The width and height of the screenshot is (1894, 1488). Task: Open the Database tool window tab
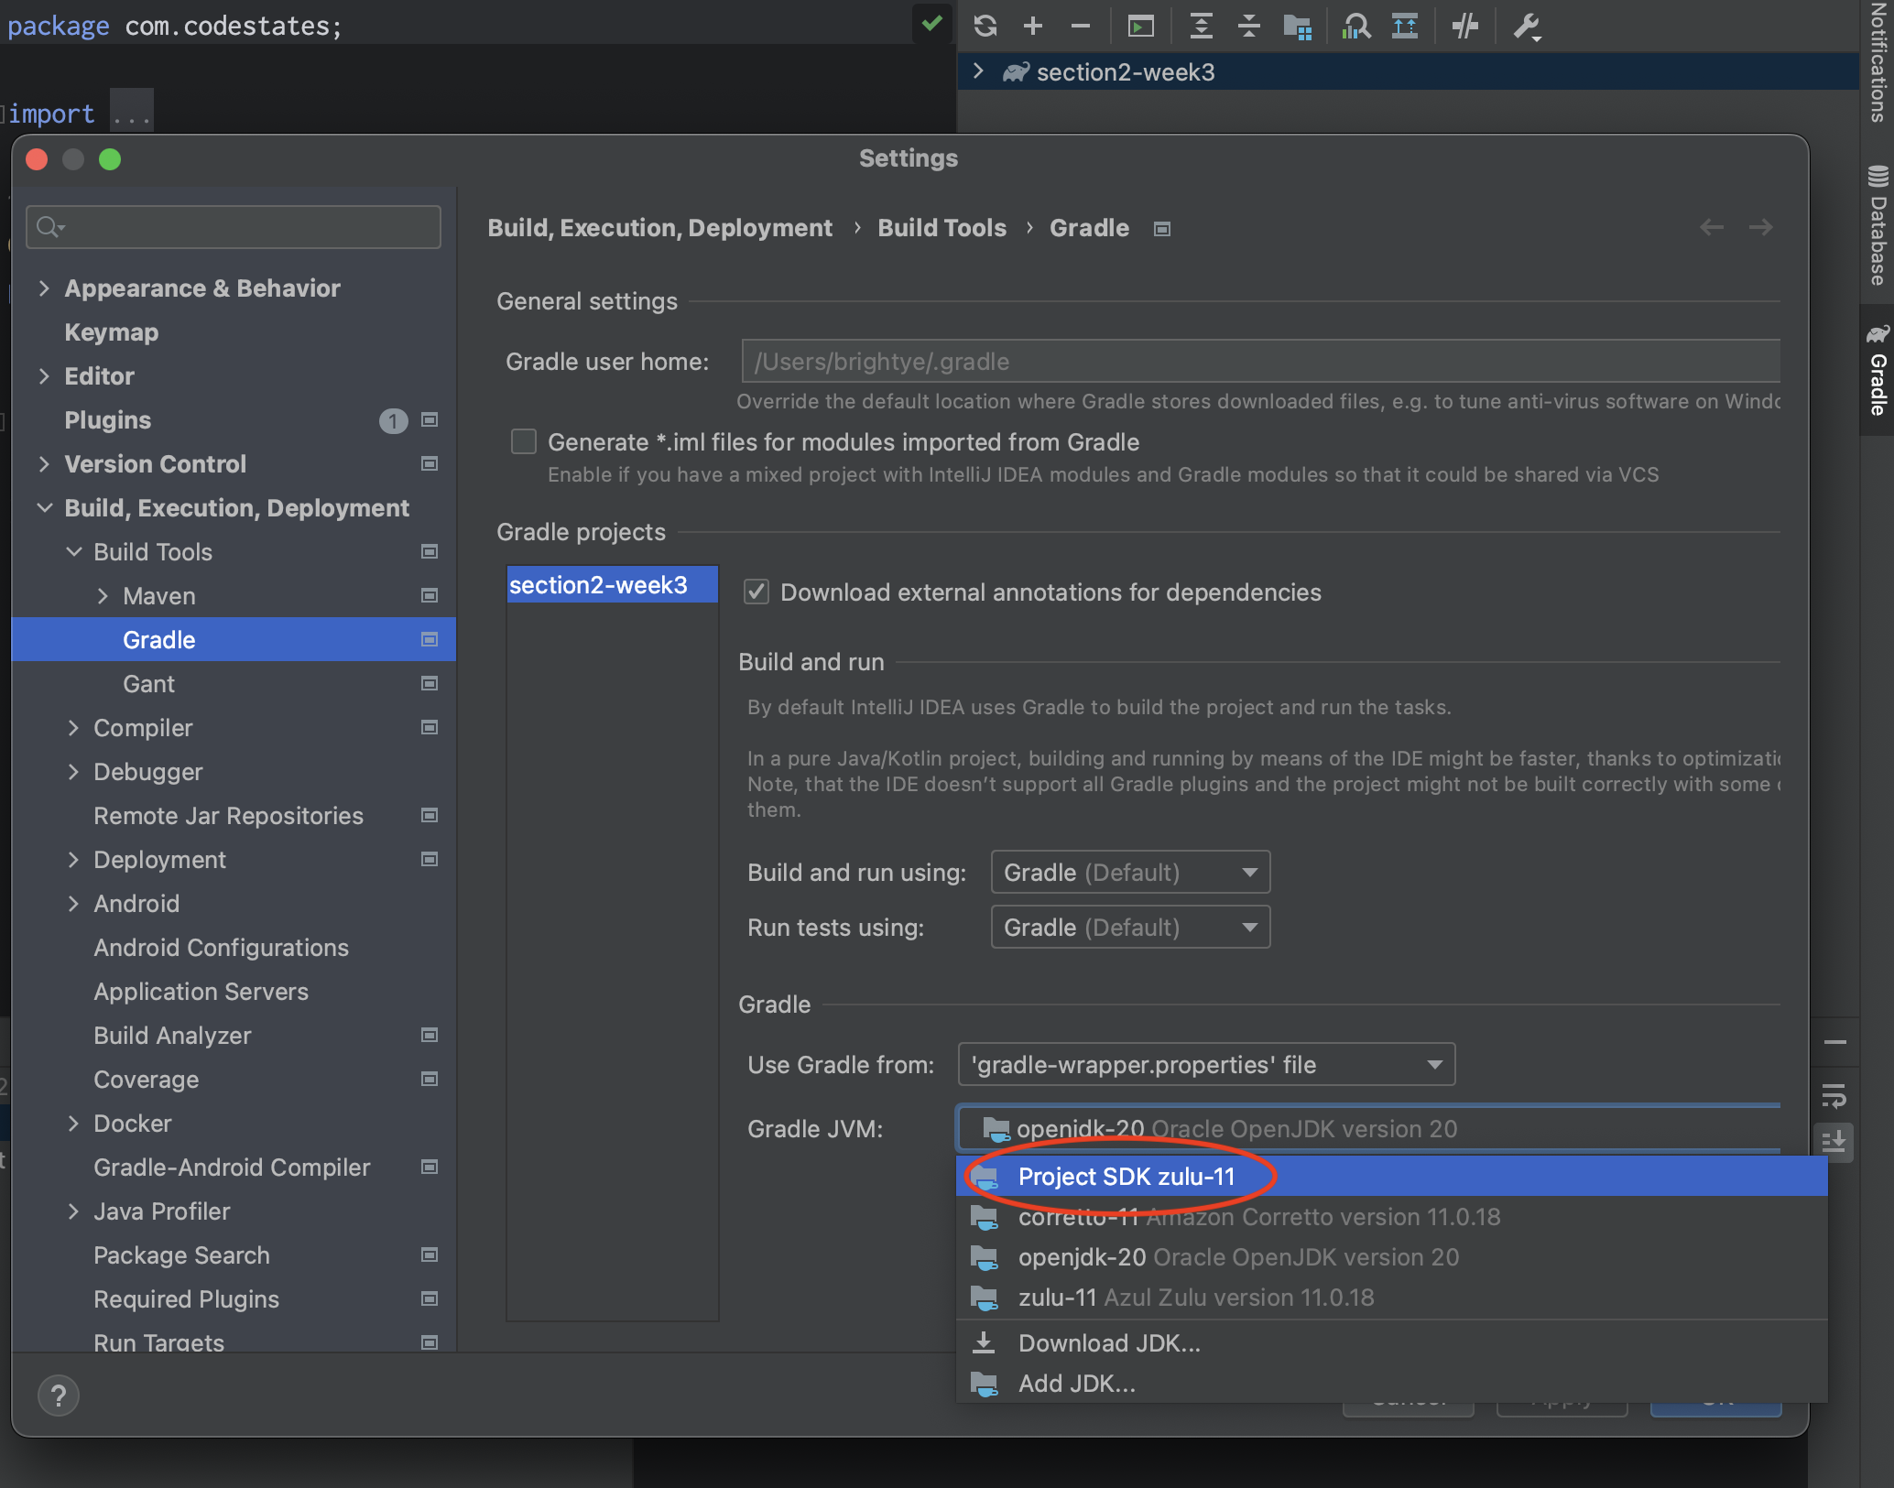pos(1878,227)
